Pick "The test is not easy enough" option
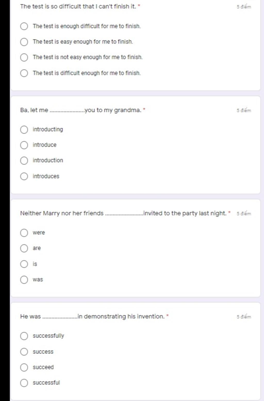The height and width of the screenshot is (401, 264). tap(24, 57)
